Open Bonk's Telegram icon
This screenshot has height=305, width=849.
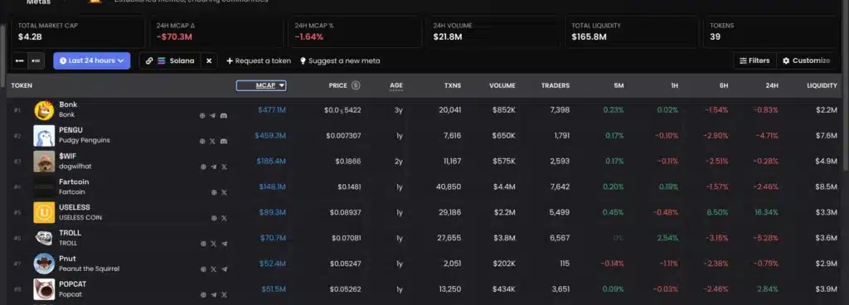pyautogui.click(x=213, y=116)
